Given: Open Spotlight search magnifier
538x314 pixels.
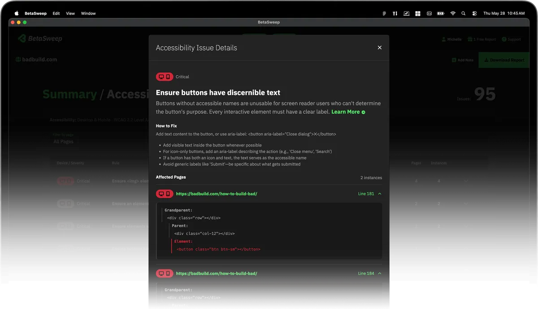Looking at the screenshot, I should [x=464, y=13].
